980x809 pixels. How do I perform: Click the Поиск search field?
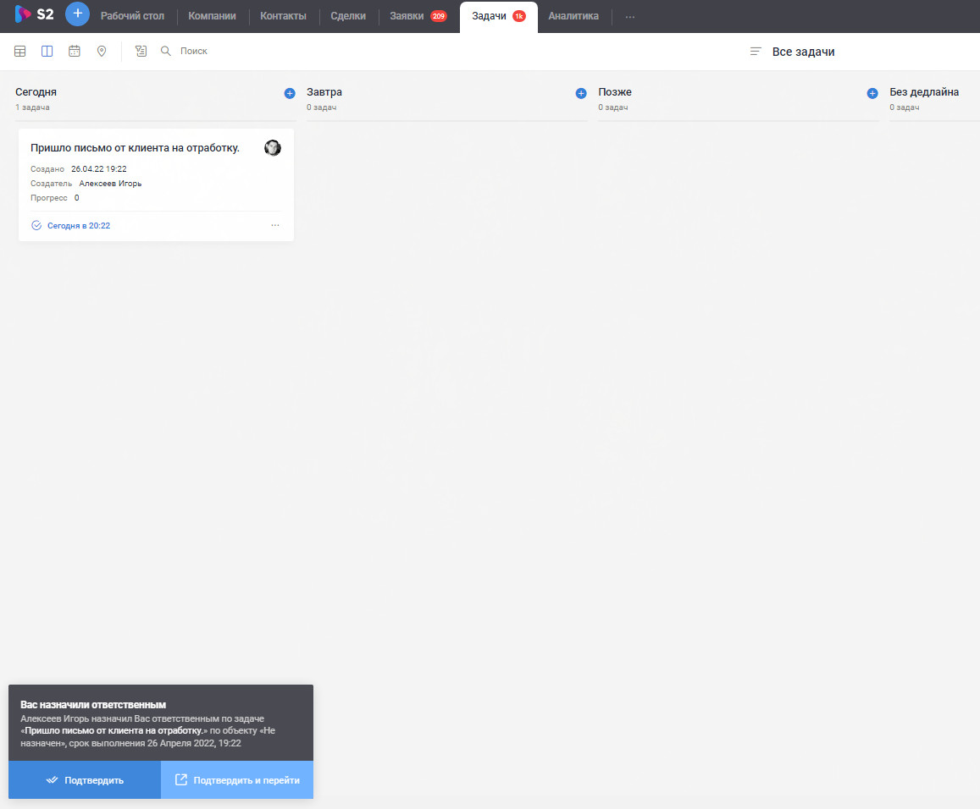pos(194,51)
